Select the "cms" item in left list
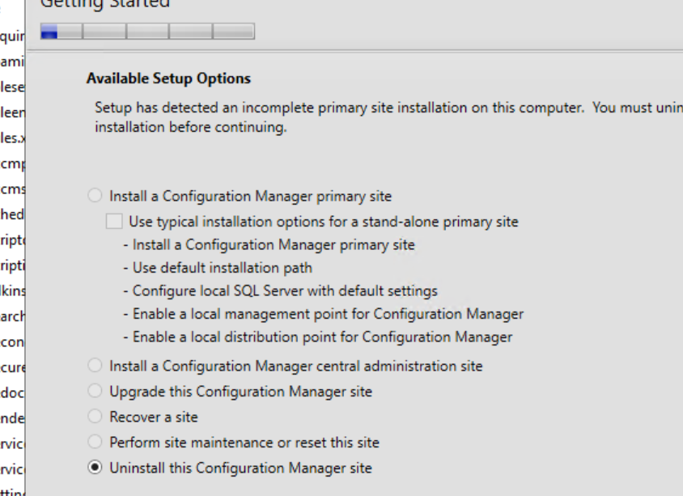Screen dimensions: 683x496 click(13, 189)
